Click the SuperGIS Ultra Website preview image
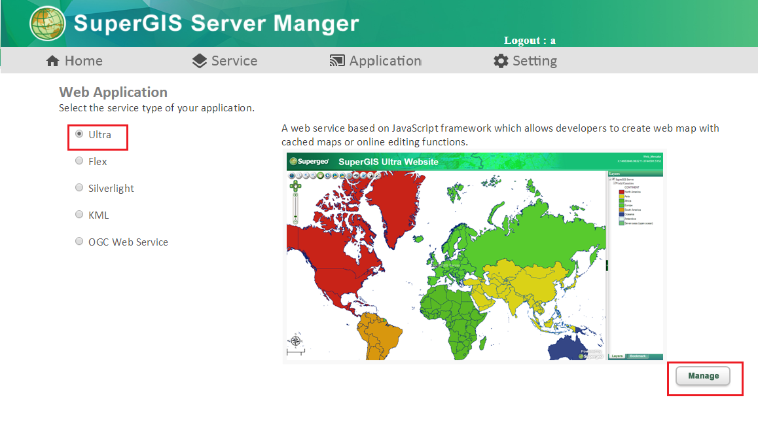The height and width of the screenshot is (427, 758). click(474, 256)
